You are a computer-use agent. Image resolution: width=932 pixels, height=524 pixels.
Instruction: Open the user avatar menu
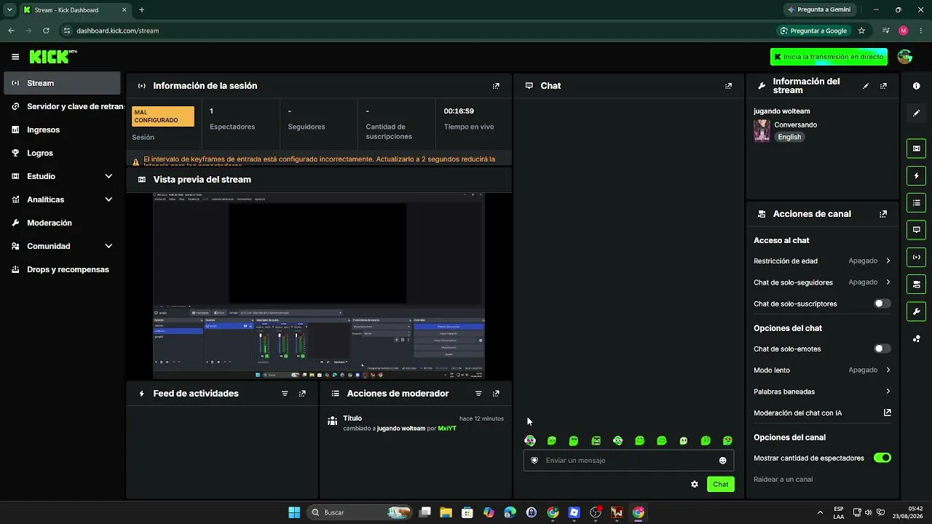pyautogui.click(x=905, y=57)
